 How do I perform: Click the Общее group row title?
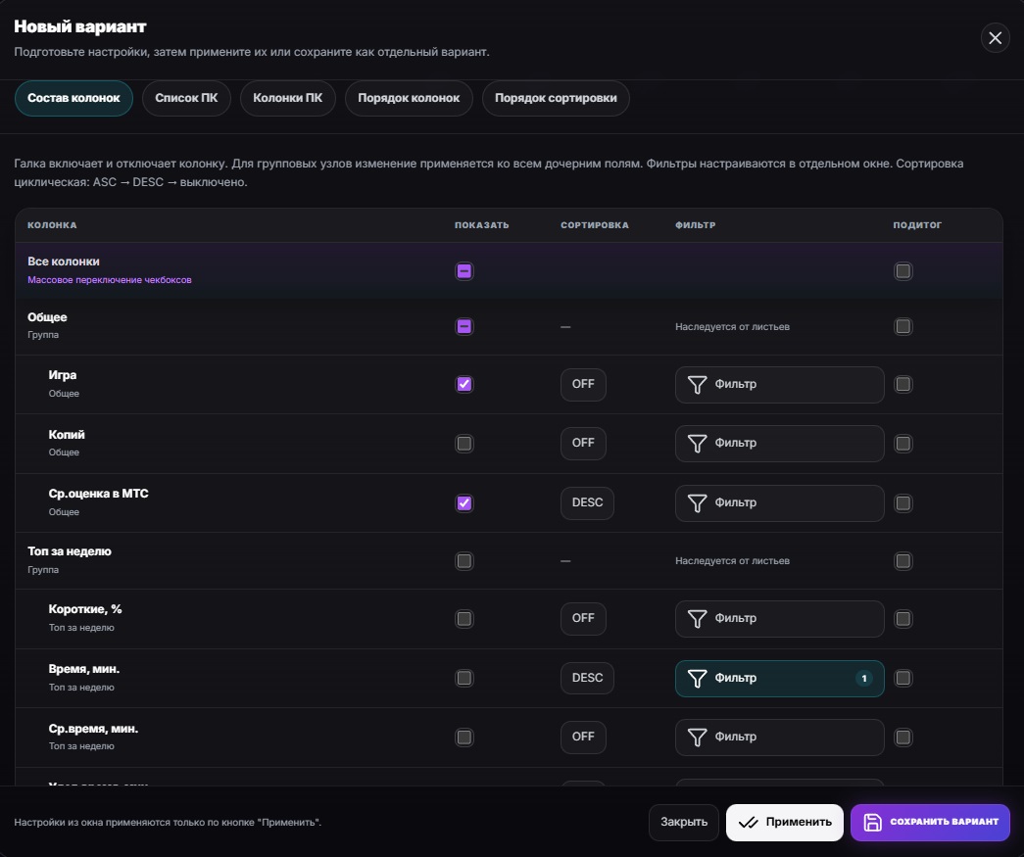coord(47,317)
